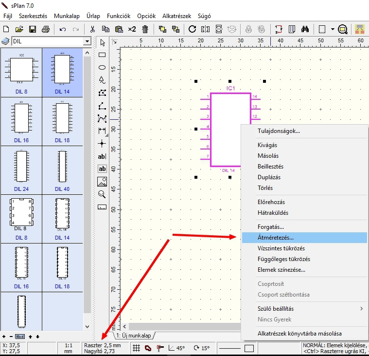Open the component list icon

tap(292, 29)
